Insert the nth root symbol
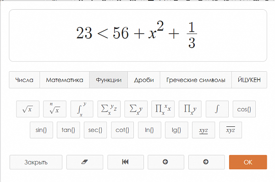This screenshot has width=275, height=182. pyautogui.click(x=55, y=109)
